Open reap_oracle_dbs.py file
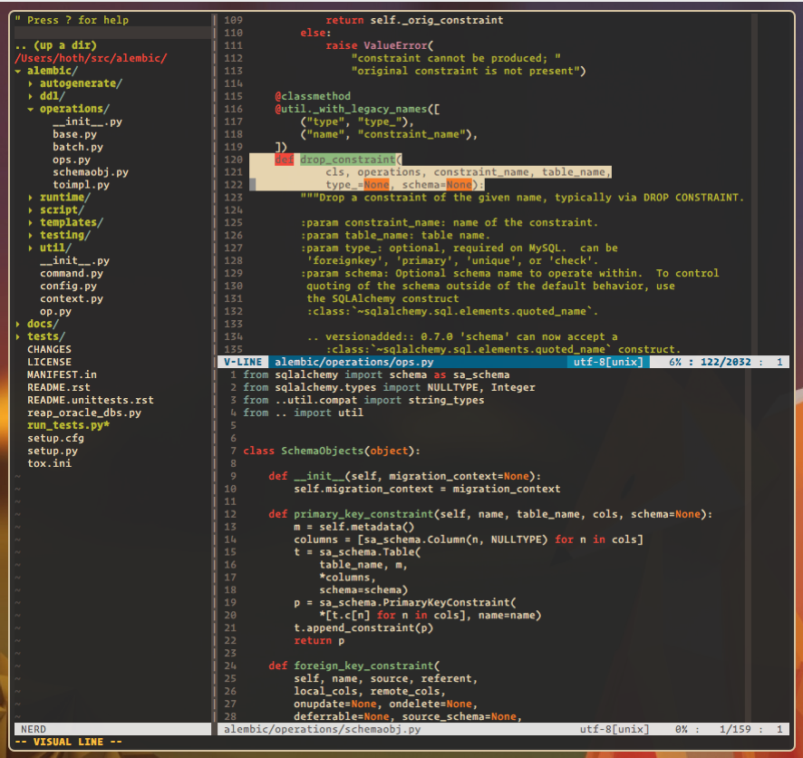This screenshot has width=803, height=758. [x=84, y=413]
